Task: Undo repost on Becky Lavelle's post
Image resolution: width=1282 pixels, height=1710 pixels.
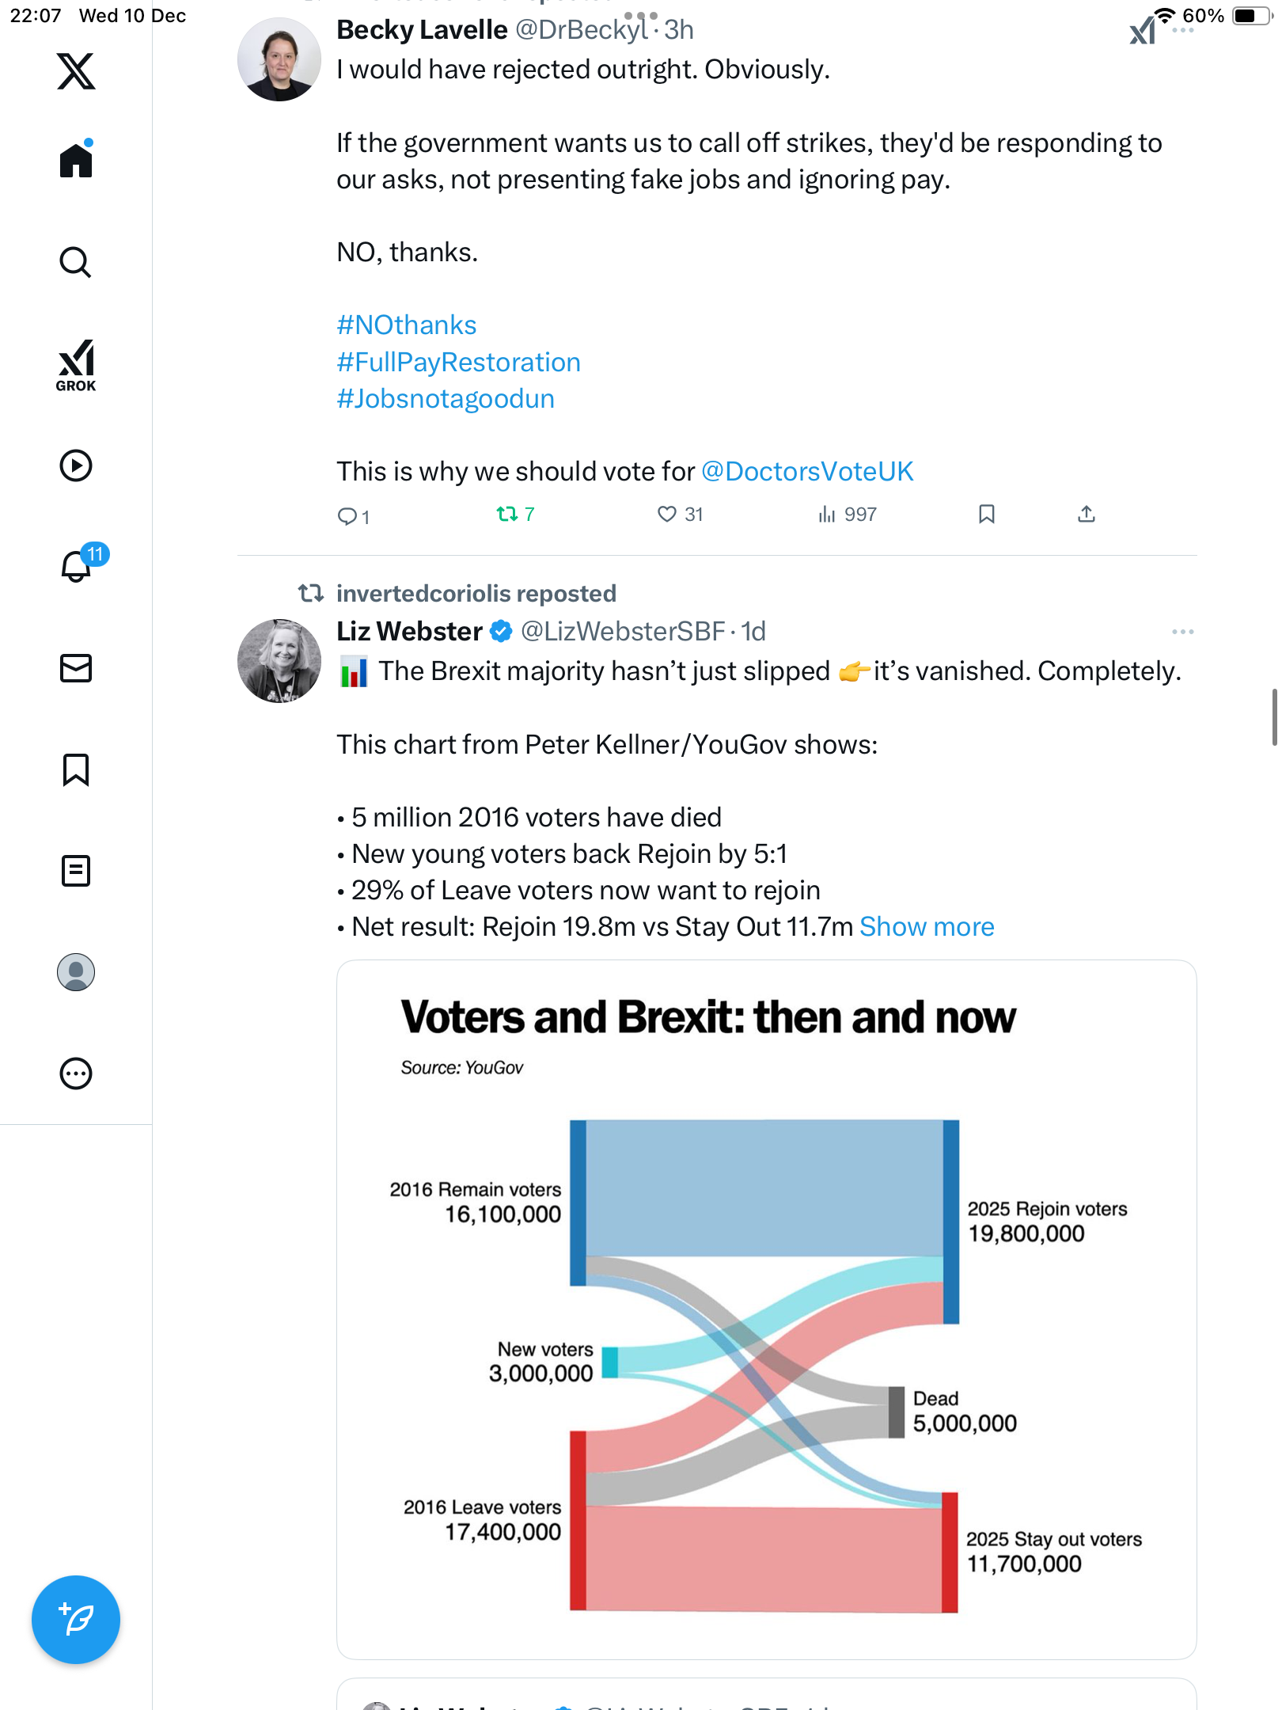Action: click(x=507, y=515)
